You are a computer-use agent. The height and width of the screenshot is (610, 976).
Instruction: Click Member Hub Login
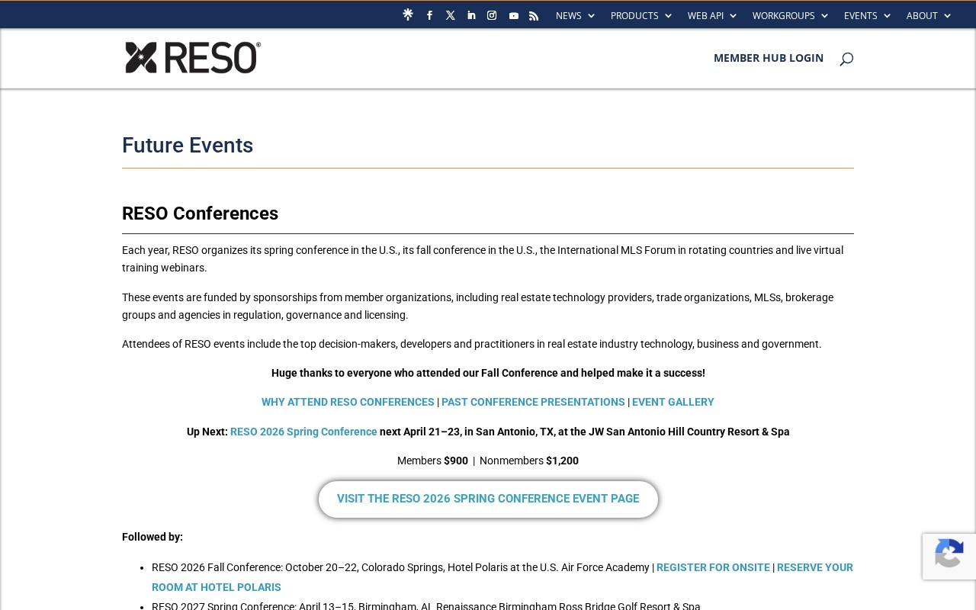pos(768,58)
